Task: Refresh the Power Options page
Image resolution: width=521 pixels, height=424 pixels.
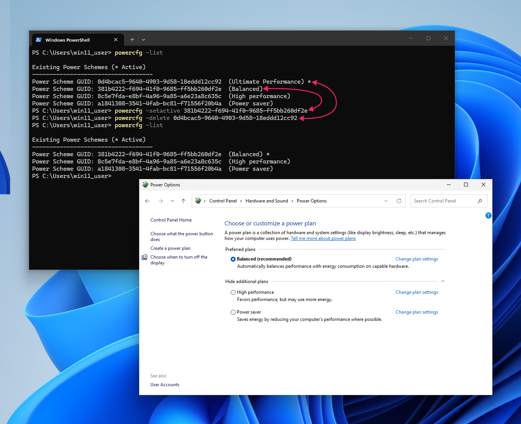Action: (399, 201)
